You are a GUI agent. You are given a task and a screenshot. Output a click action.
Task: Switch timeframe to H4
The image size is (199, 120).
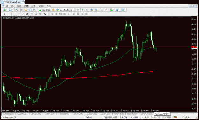[x=74, y=14]
